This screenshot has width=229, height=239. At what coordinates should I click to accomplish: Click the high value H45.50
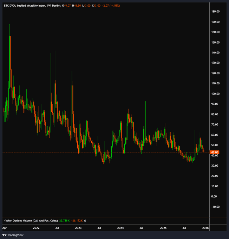77,5
